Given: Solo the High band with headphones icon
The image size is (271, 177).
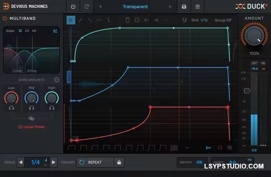Looking at the screenshot, I should (52, 108).
